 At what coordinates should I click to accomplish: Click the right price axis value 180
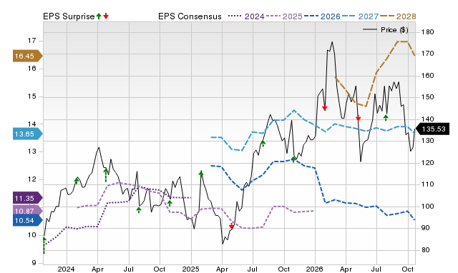[428, 31]
